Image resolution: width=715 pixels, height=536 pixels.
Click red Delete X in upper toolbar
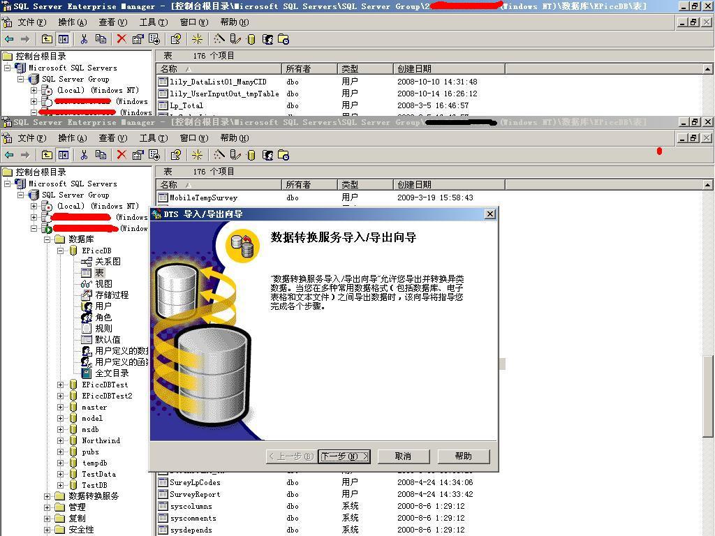pos(121,39)
